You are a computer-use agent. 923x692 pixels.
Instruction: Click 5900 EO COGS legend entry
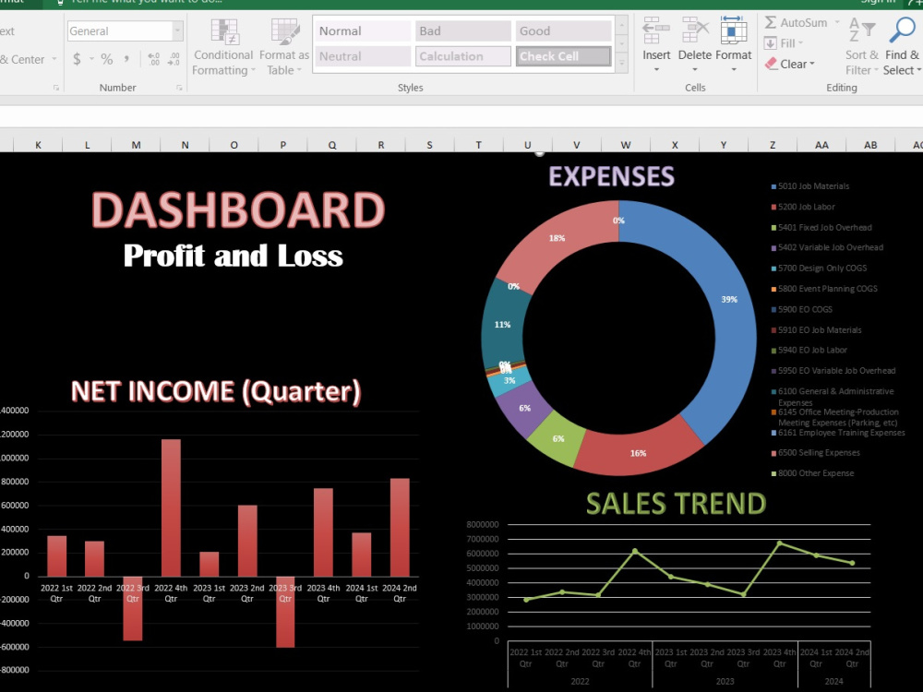[x=802, y=309]
